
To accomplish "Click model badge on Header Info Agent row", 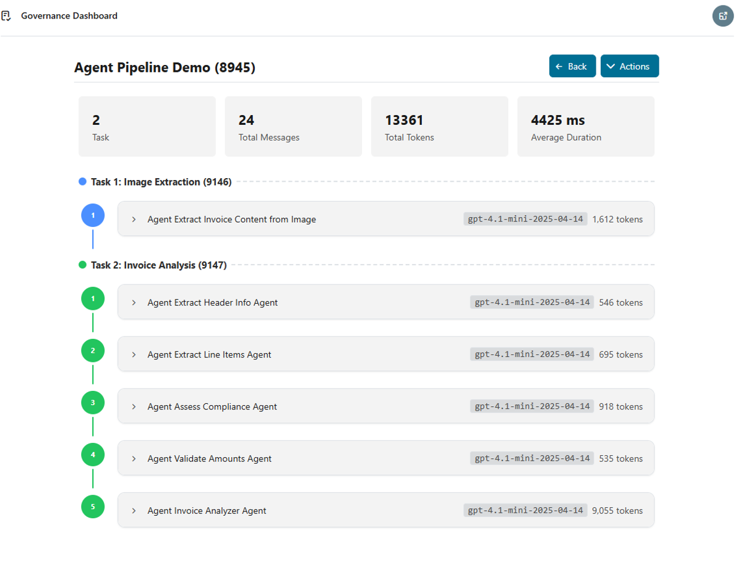I will [x=532, y=302].
